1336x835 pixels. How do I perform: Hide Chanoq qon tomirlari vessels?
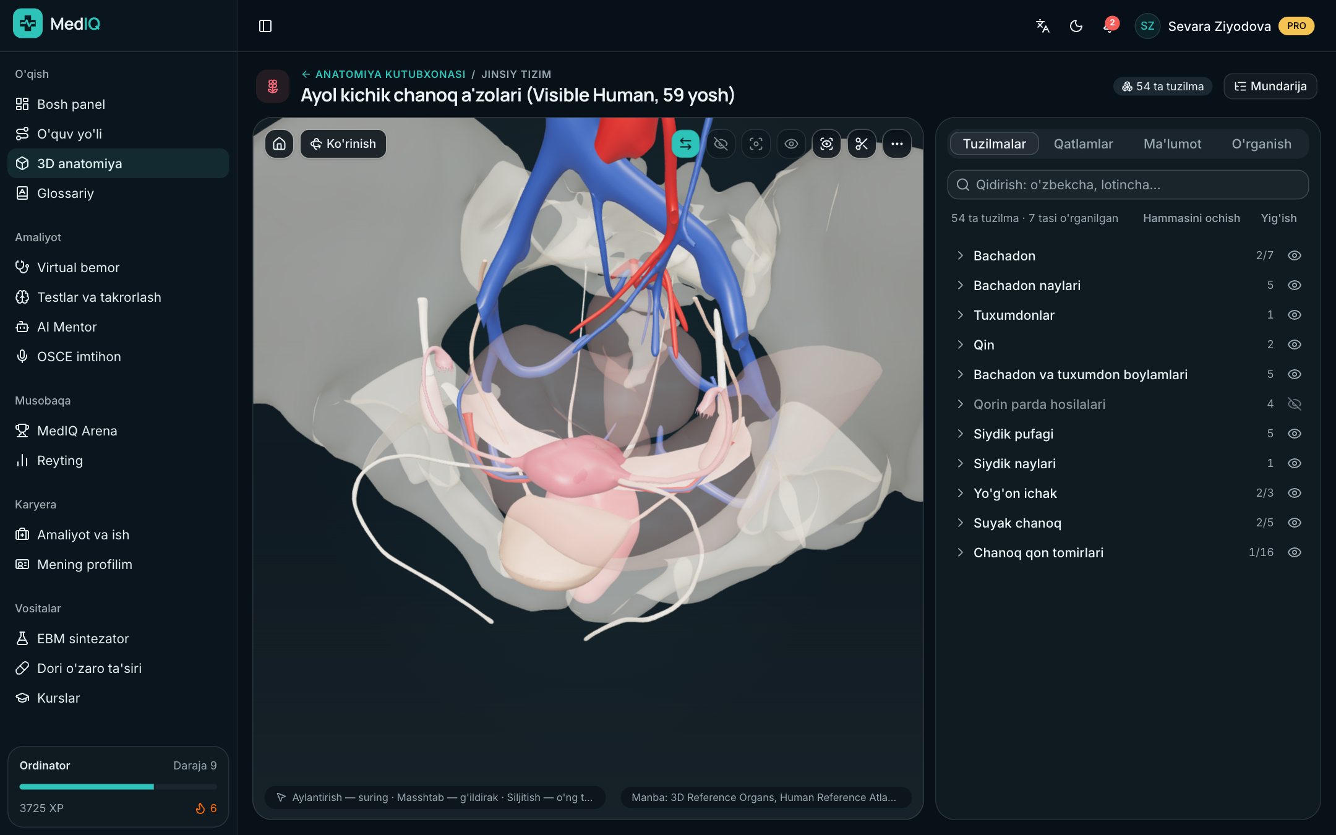[x=1295, y=552]
